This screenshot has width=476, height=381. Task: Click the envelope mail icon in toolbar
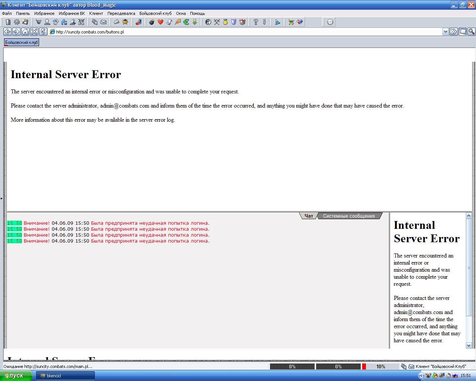pyautogui.click(x=103, y=22)
